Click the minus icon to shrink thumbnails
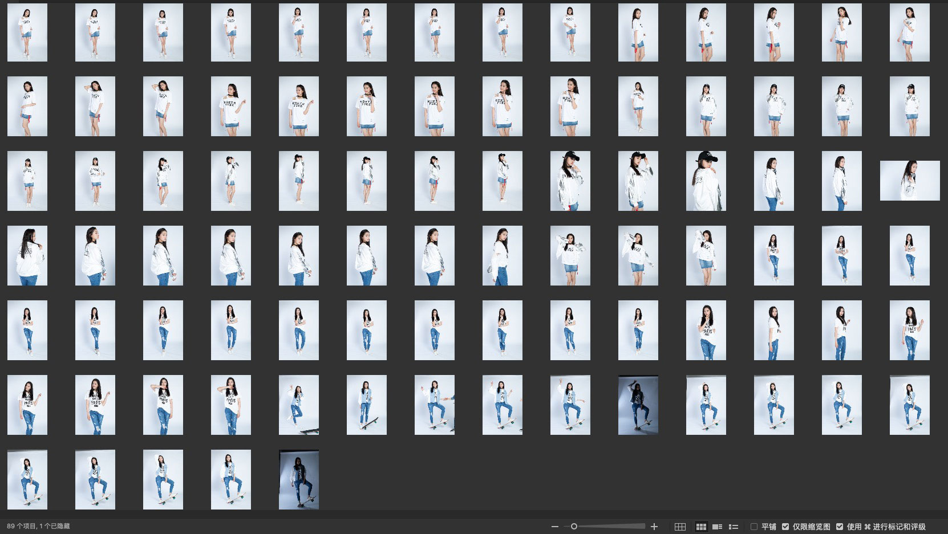Image resolution: width=948 pixels, height=534 pixels. point(554,527)
